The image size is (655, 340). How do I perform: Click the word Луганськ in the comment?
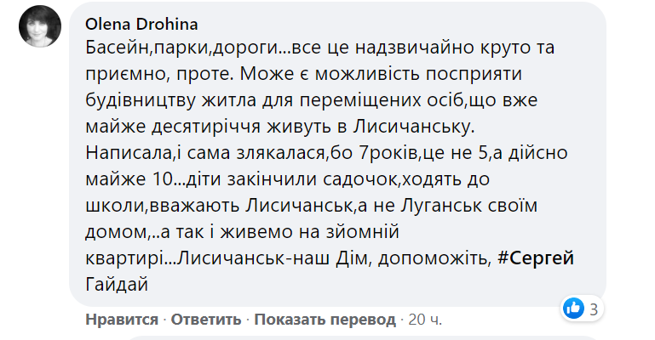[448, 207]
